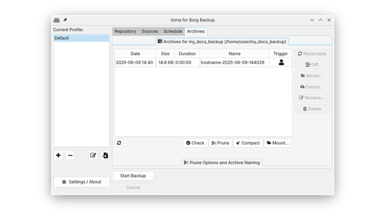Click the edit profile name icon

[x=93, y=155]
